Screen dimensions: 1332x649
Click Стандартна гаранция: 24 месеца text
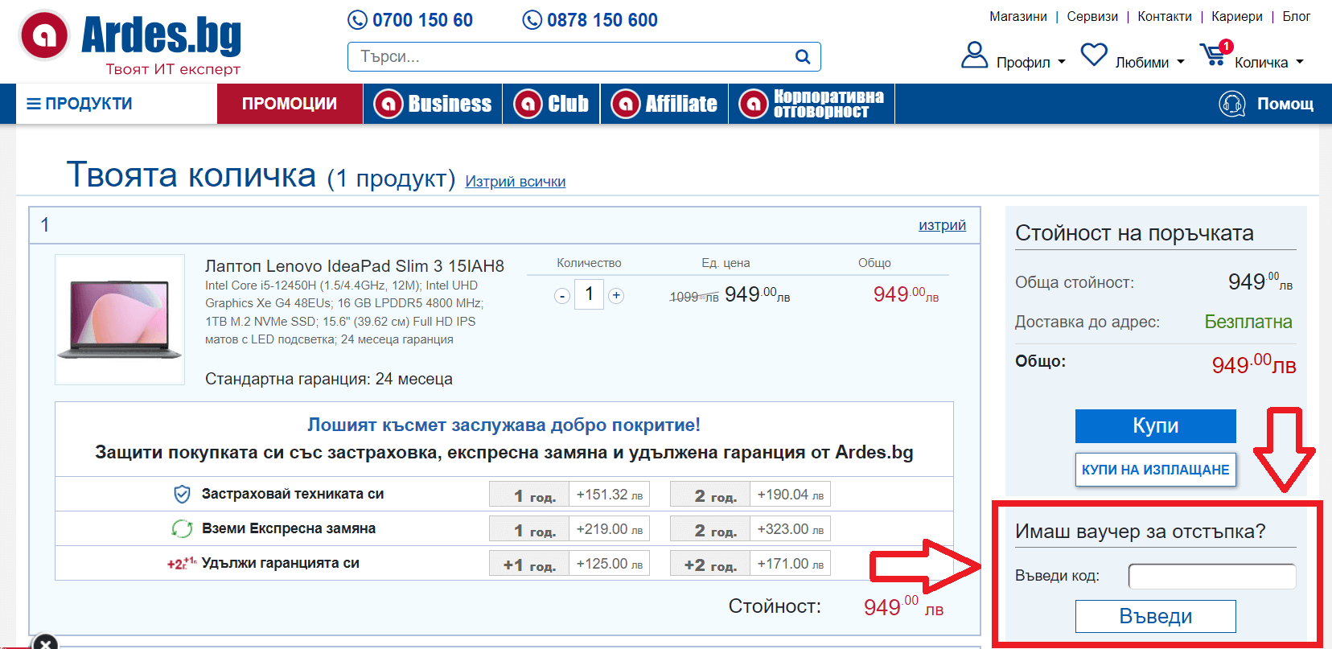pyautogui.click(x=329, y=379)
